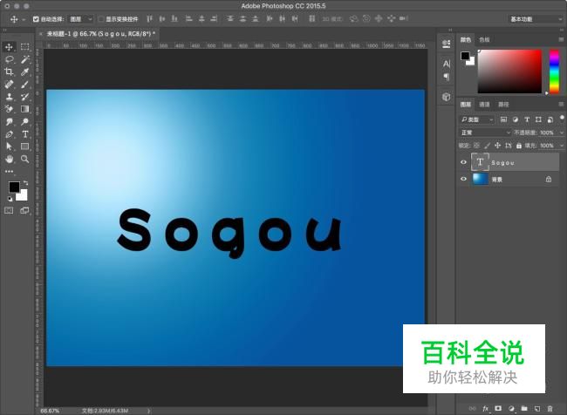Toggle lock image pixels brush icon
This screenshot has width=567, height=415.
pyautogui.click(x=487, y=146)
